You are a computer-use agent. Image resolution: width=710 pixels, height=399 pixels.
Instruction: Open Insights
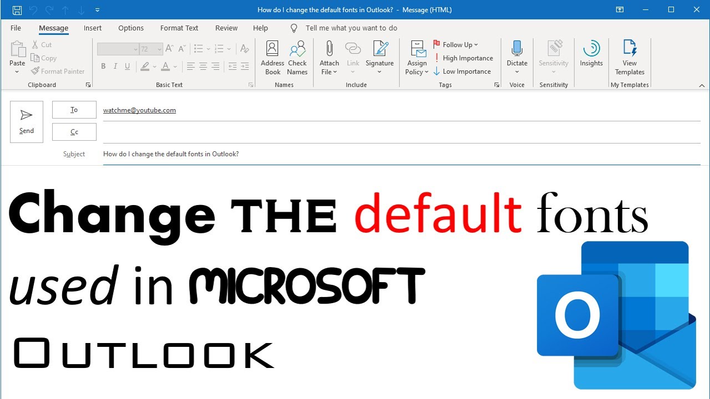click(591, 54)
